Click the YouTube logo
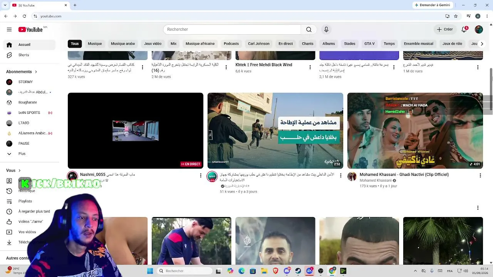This screenshot has width=493, height=277. pyautogui.click(x=30, y=30)
